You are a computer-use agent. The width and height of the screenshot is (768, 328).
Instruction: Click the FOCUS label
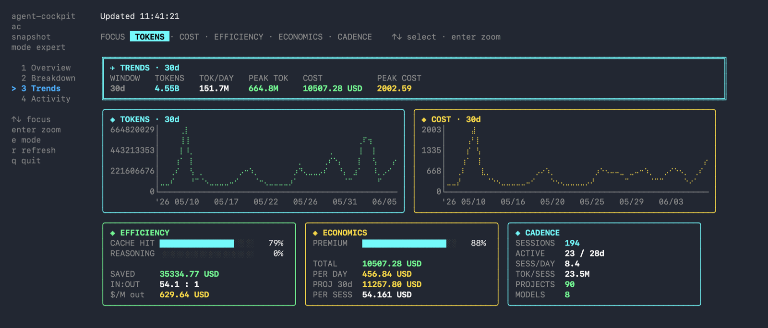tap(113, 37)
